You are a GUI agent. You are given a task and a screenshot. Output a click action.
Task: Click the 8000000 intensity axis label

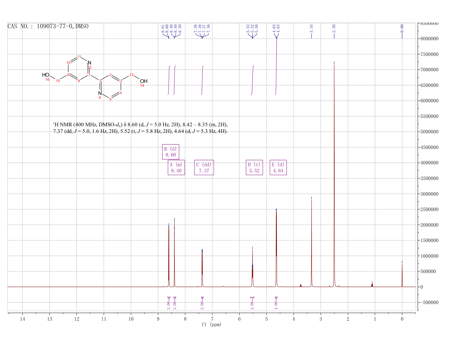click(429, 39)
